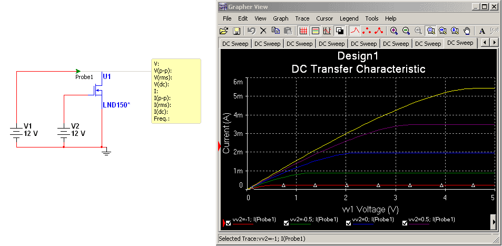The image size is (502, 246).
Task: Click the 'Current (A)' axis label
Action: pos(226,134)
